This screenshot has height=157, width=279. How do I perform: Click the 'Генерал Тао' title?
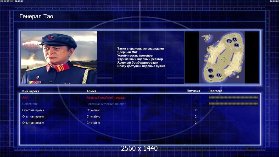click(x=36, y=16)
